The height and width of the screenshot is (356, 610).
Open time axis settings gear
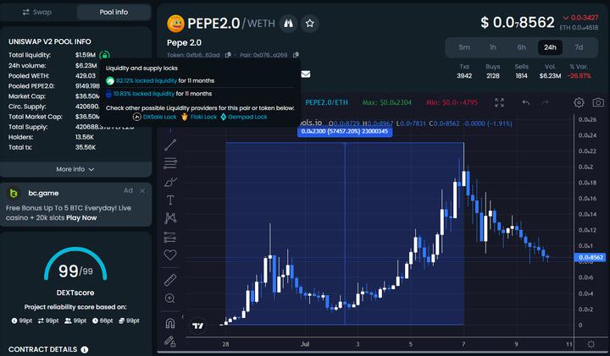591,344
